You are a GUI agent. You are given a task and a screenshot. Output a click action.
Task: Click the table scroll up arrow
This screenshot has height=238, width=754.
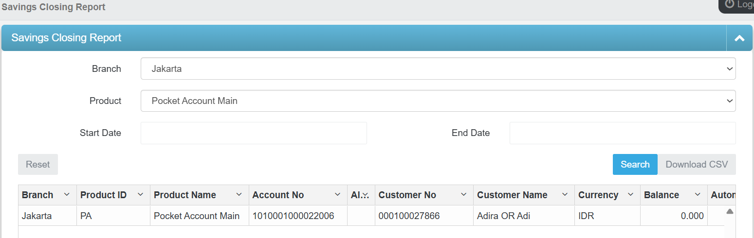click(730, 211)
